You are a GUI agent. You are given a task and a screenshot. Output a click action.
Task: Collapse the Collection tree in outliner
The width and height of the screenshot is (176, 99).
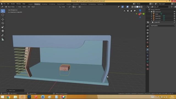point(149,12)
